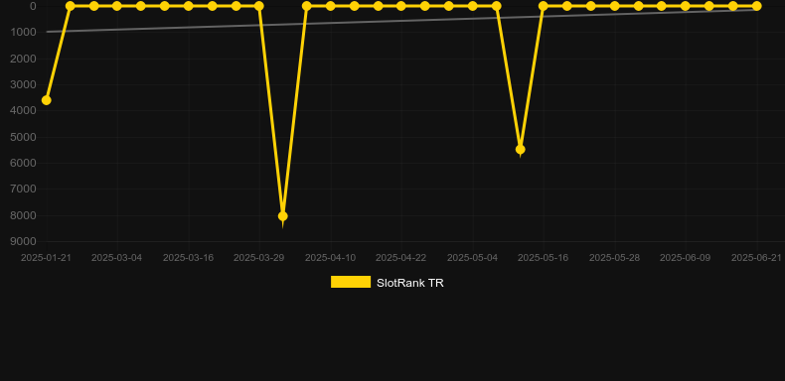
Task: Select the data point for 2025-05-28
Action: pyautogui.click(x=615, y=6)
